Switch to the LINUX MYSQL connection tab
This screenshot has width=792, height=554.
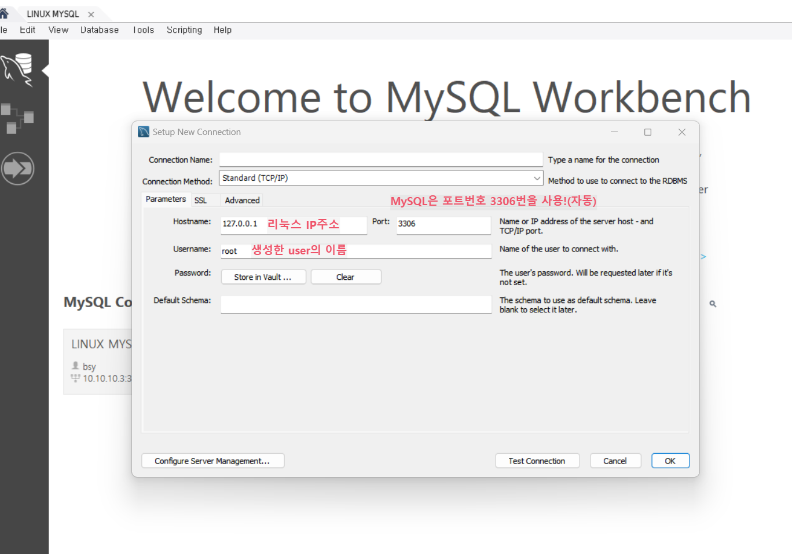[x=53, y=14]
